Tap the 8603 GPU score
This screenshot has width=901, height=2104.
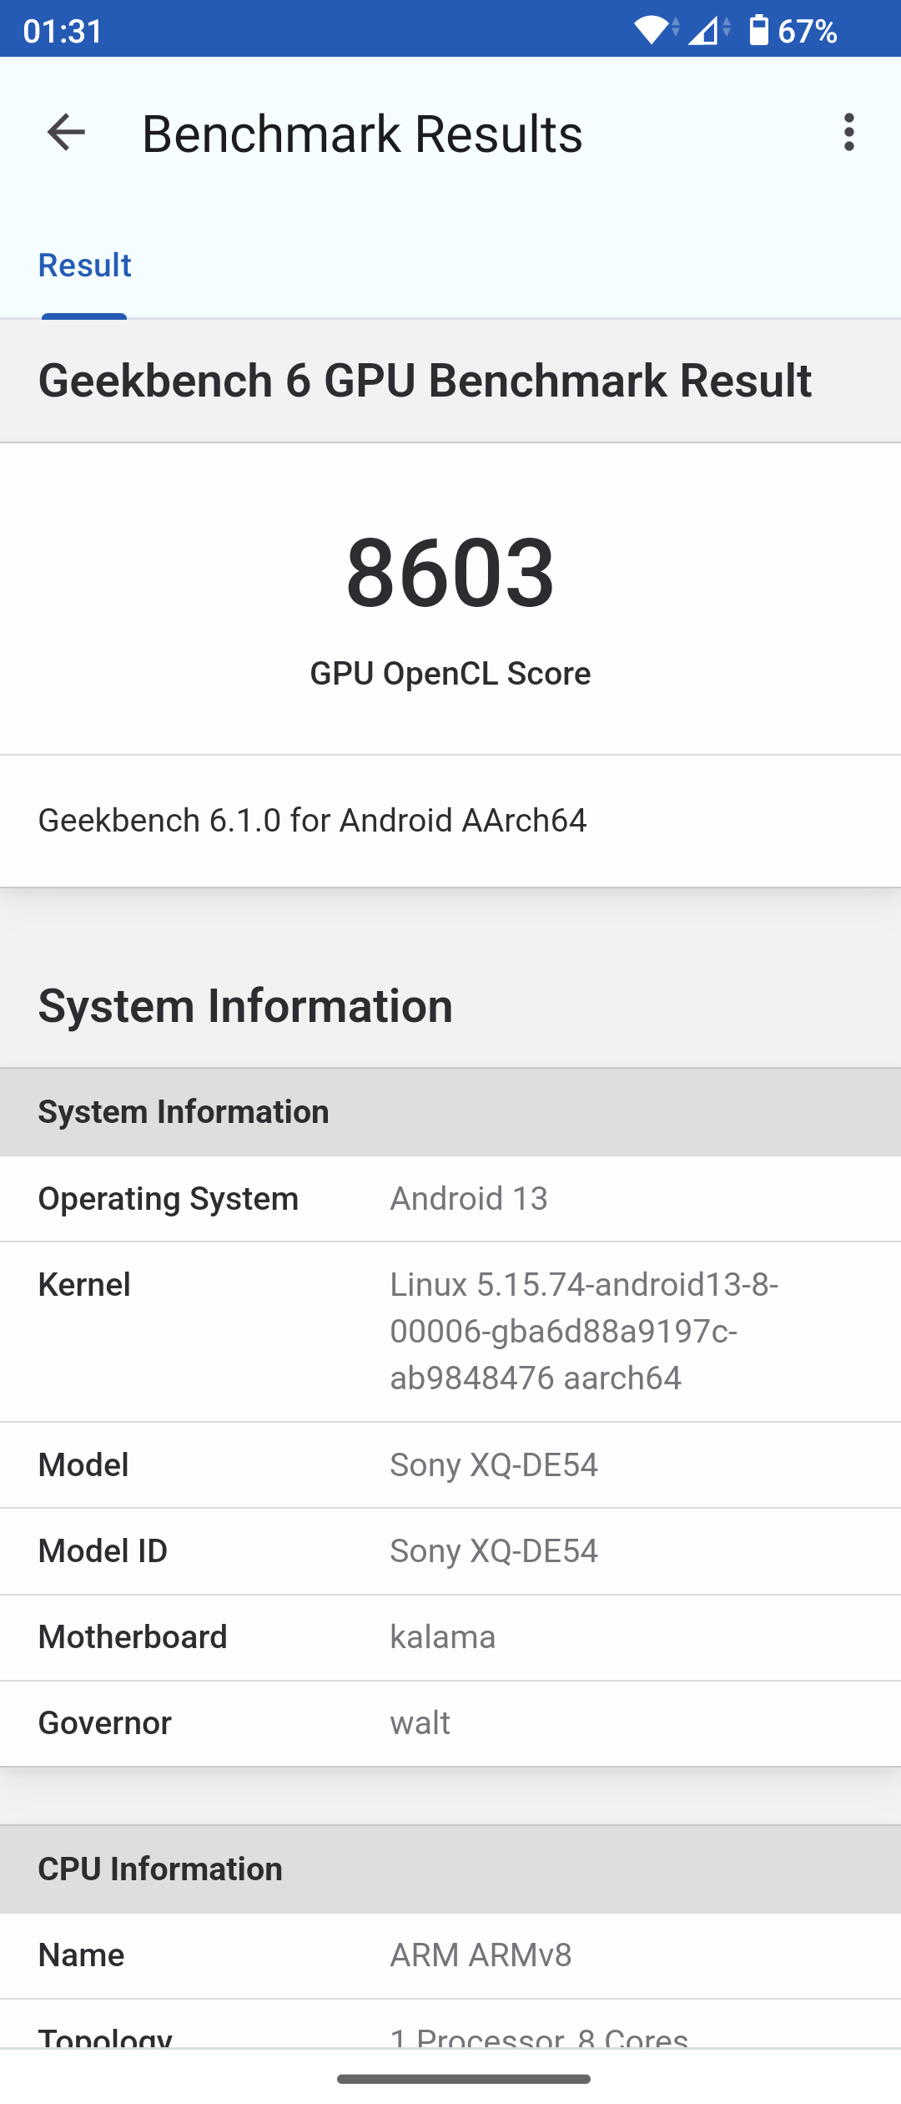450,573
